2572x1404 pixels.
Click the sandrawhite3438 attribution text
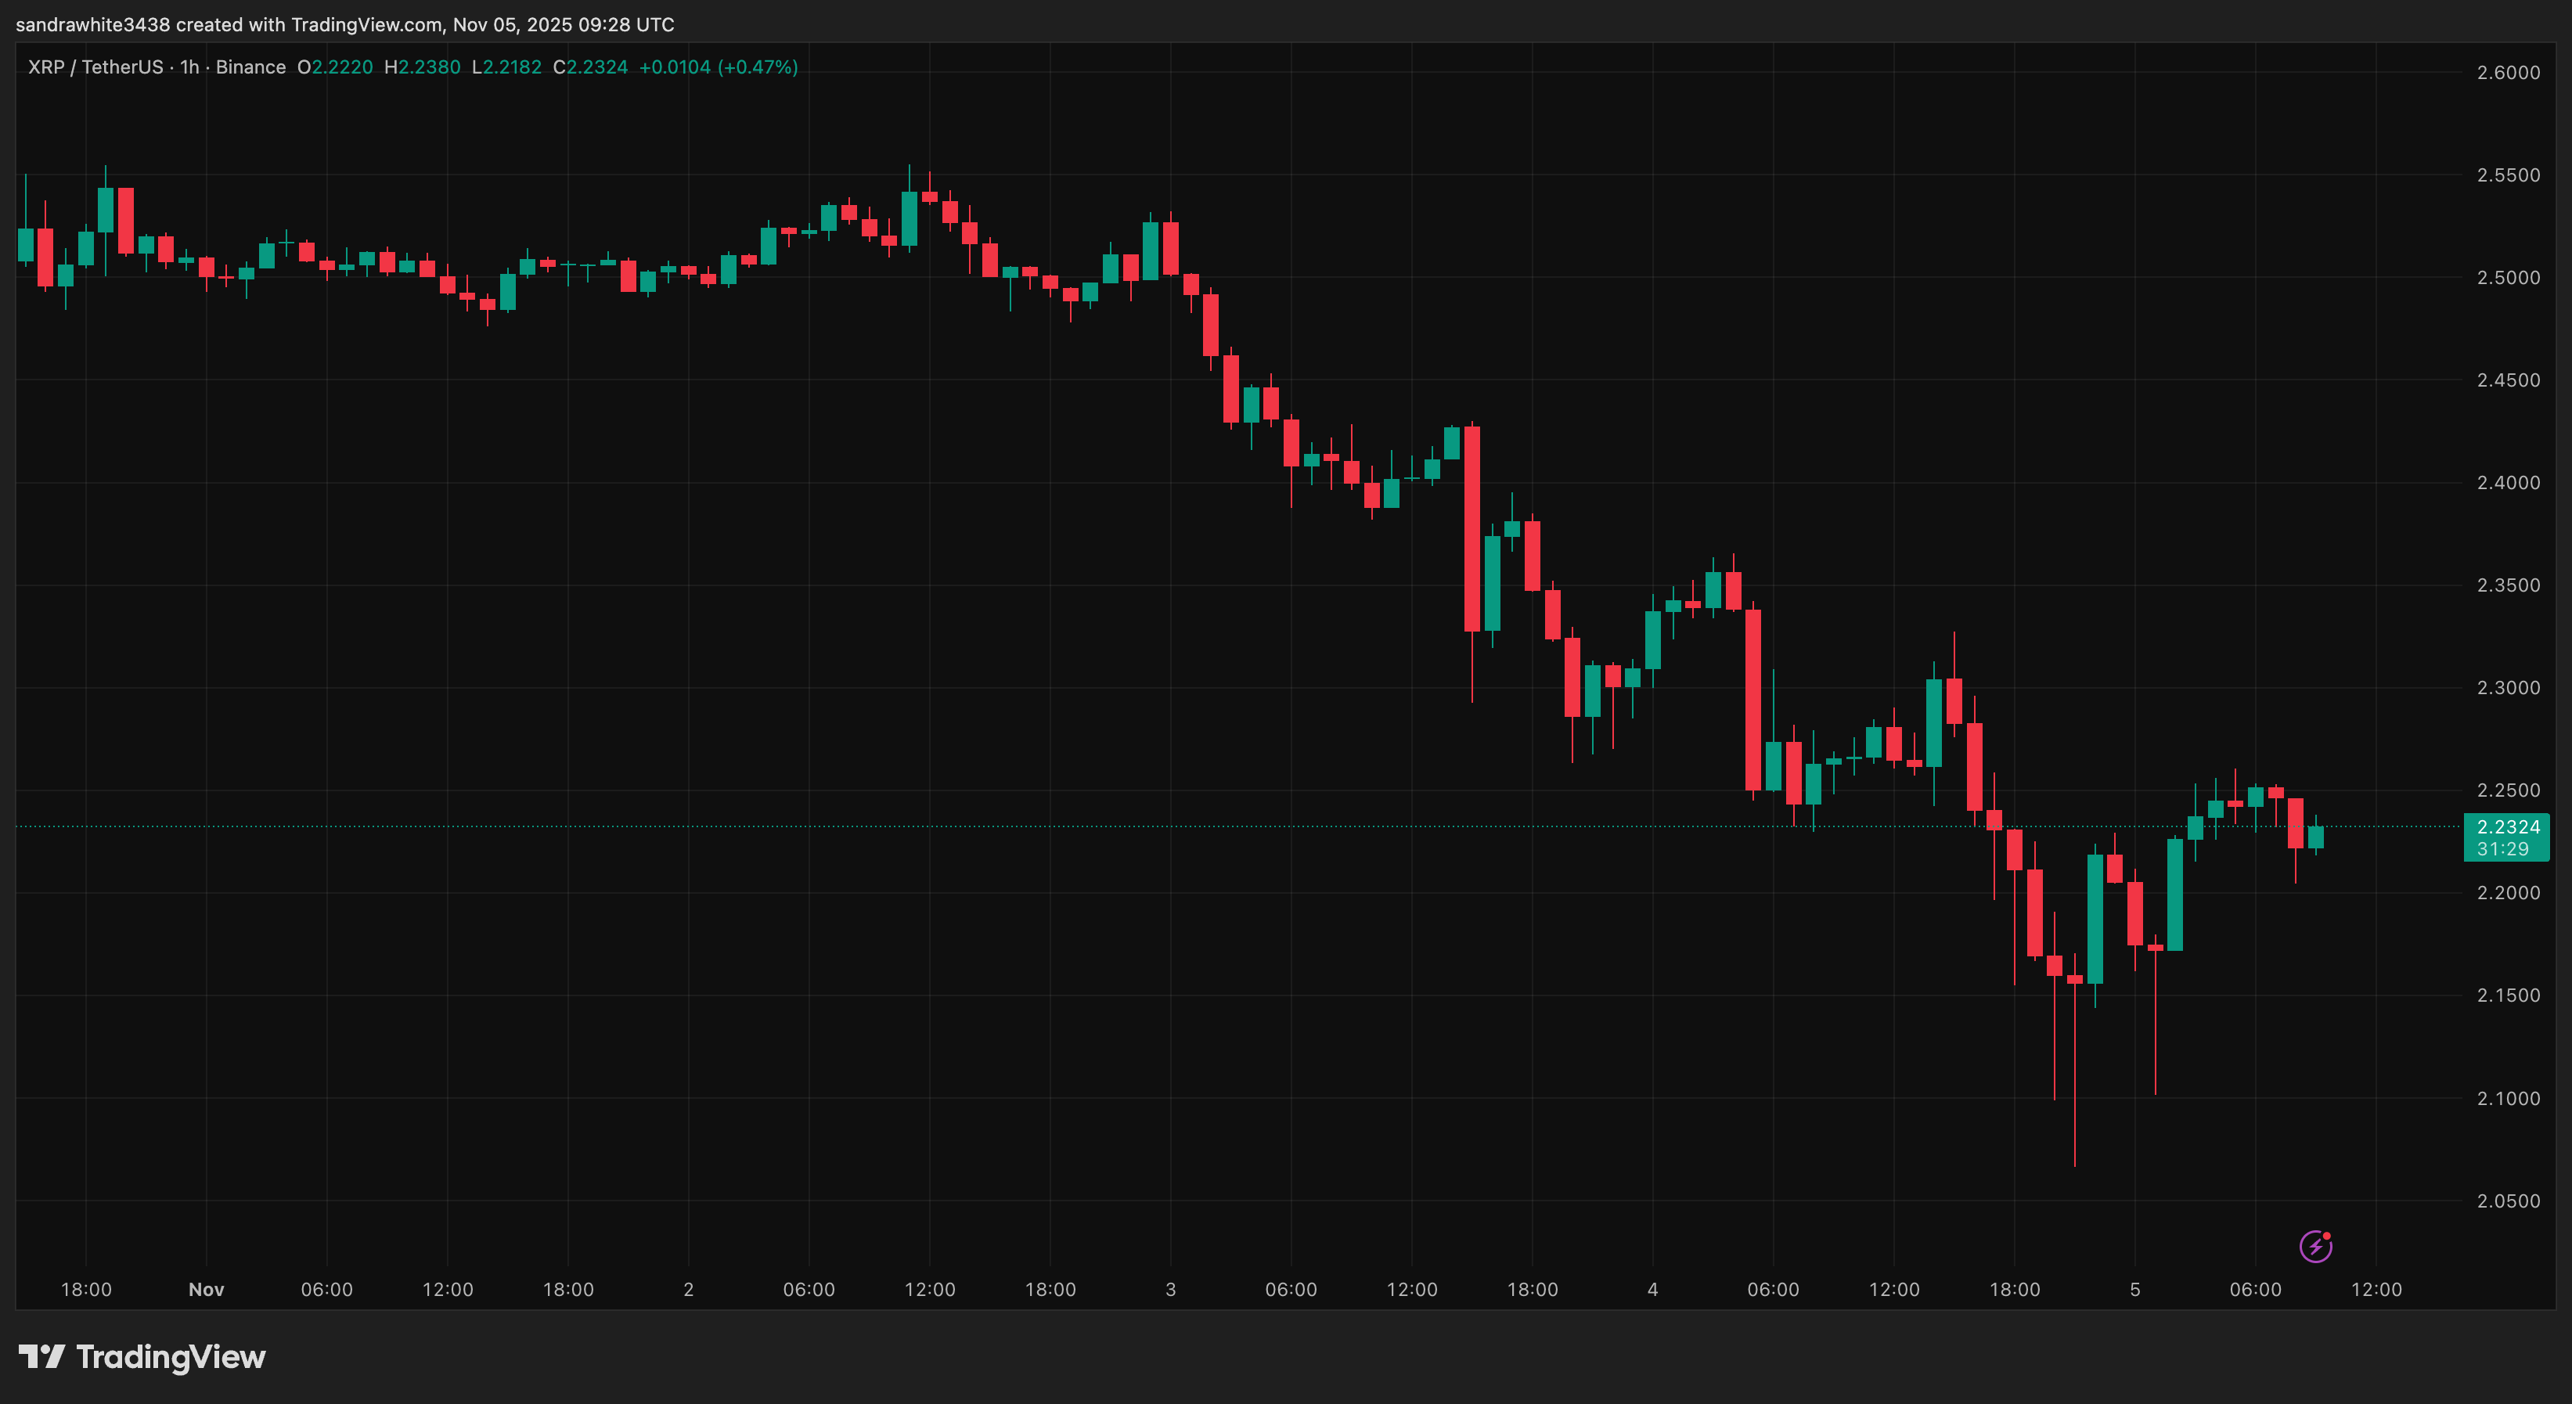click(95, 24)
